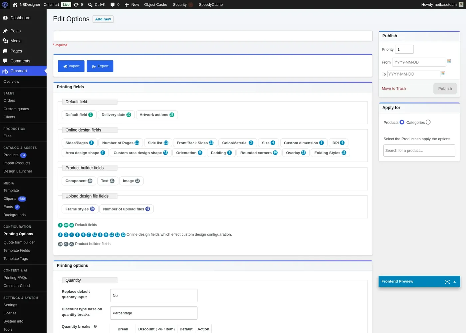
Task: Click the Search for a product field
Action: coord(419,151)
